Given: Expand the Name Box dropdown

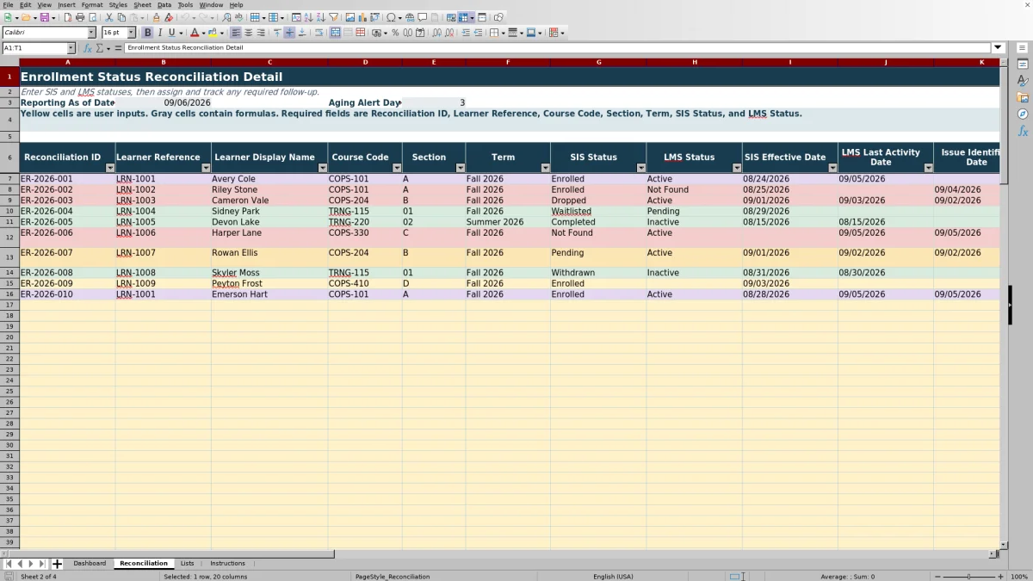Looking at the screenshot, I should pos(71,48).
